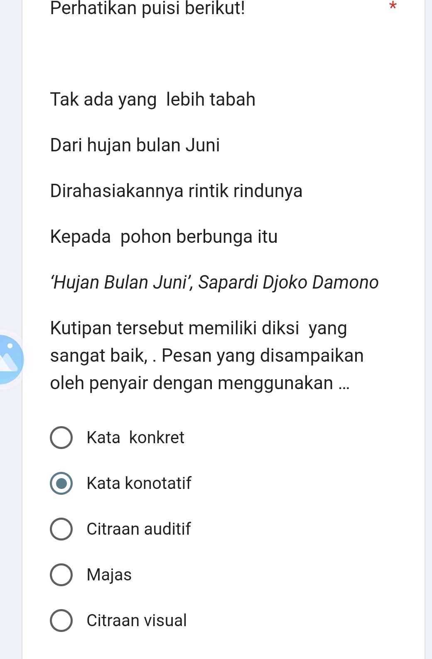This screenshot has width=432, height=659.
Task: Click the poem line 'Dari hujan bulan Juni'
Action: (x=135, y=145)
